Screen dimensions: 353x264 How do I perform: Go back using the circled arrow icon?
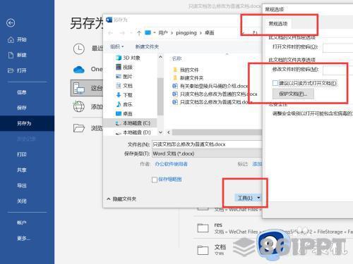pyautogui.click(x=11, y=23)
